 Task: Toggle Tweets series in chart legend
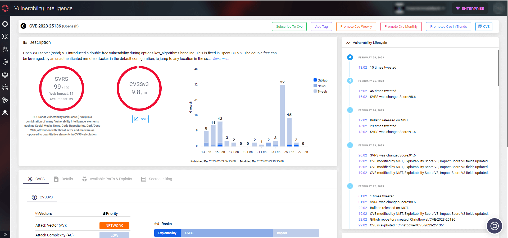(320, 91)
